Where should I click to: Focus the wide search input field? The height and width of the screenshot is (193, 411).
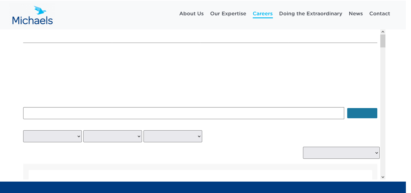click(184, 113)
